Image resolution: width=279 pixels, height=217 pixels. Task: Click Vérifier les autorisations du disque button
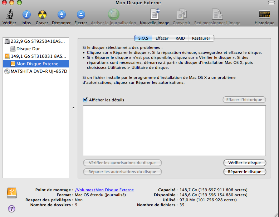click(122, 163)
